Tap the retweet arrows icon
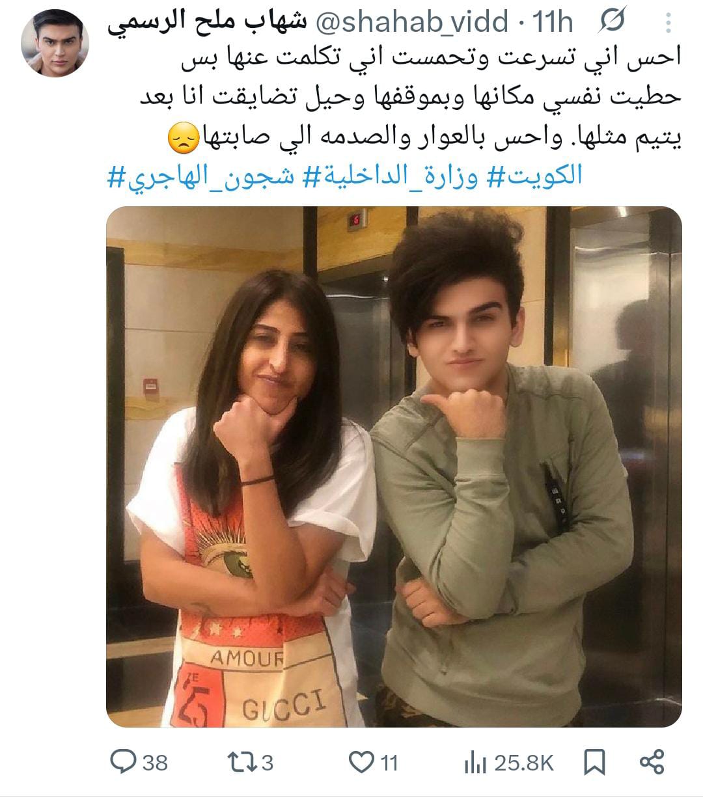This screenshot has width=703, height=805. coord(240,761)
